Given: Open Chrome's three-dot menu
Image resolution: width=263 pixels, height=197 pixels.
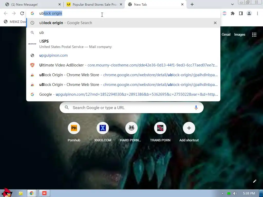Looking at the screenshot, I should point(257,13).
